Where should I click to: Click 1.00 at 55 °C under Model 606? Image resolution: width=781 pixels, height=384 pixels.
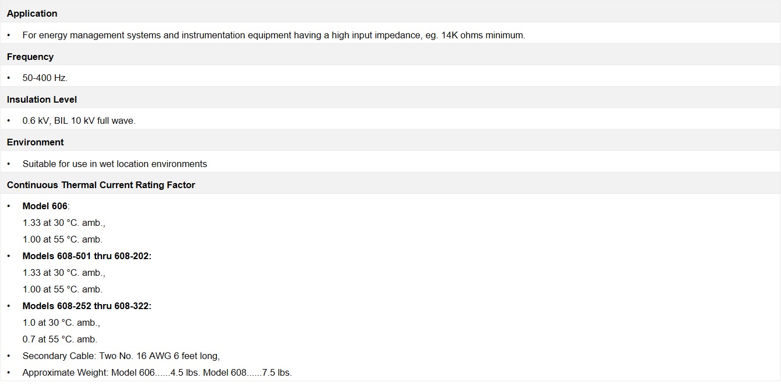[63, 239]
